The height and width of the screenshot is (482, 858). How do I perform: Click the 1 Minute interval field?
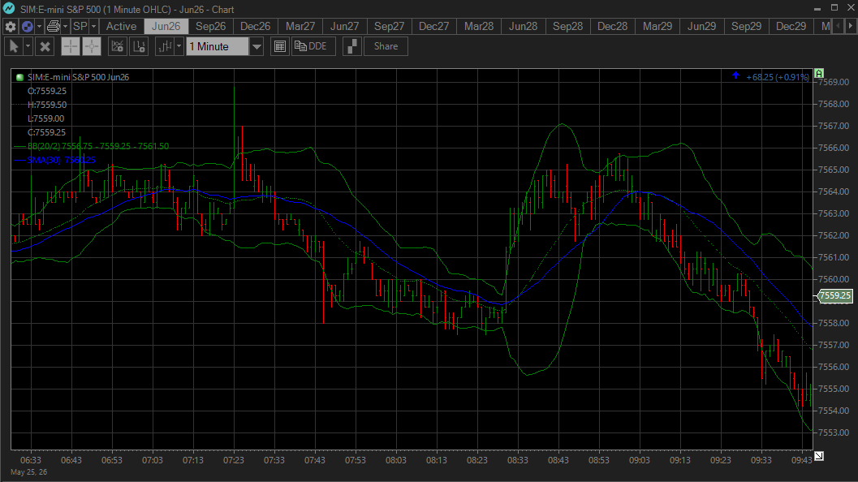click(218, 46)
